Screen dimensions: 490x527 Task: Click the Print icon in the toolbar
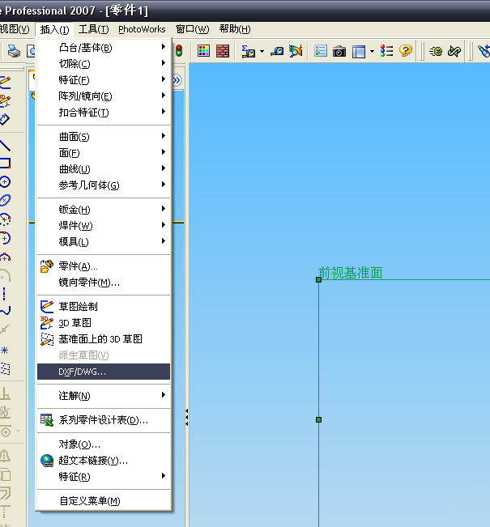click(14, 51)
